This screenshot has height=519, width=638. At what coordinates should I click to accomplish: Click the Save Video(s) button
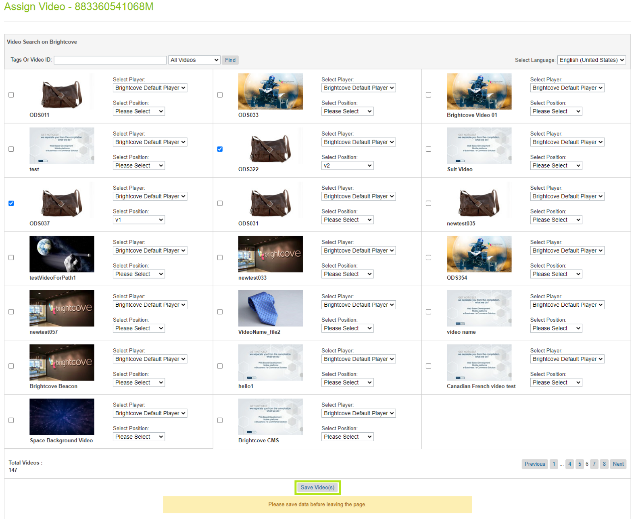tap(317, 488)
